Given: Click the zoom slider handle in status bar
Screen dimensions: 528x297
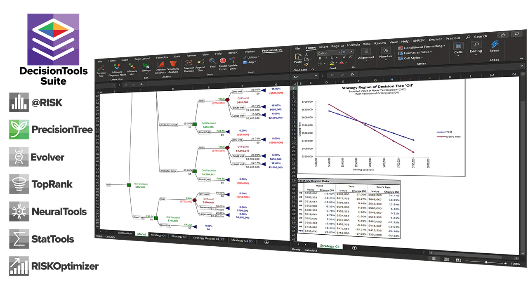Looking at the screenshot, I should (486, 262).
